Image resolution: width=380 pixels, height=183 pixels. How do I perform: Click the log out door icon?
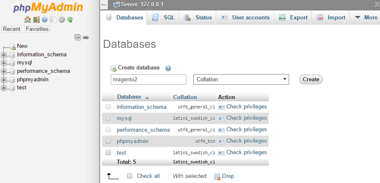pyautogui.click(x=36, y=19)
